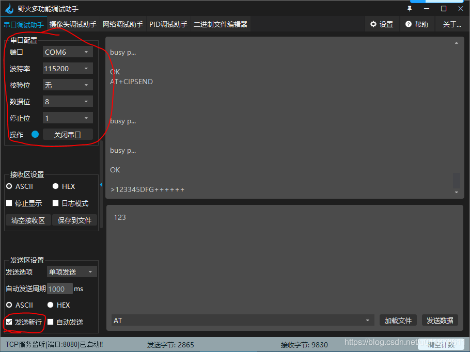Click 保存到文件 button
Screen dimensions: 470x352
(x=74, y=220)
